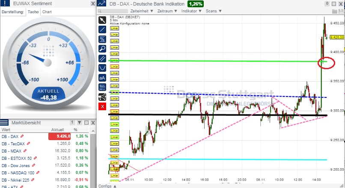Click the -0,91 % Nikkei change value
This screenshot has width=345, height=188.
[x=81, y=179]
